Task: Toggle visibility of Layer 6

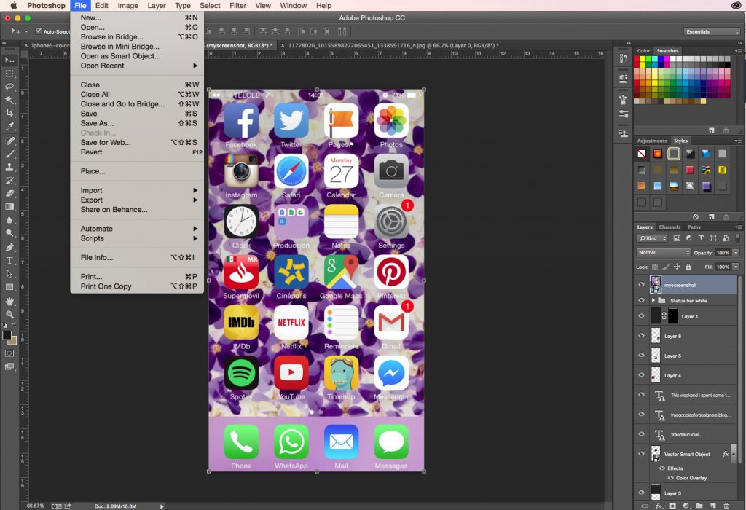Action: (x=641, y=335)
